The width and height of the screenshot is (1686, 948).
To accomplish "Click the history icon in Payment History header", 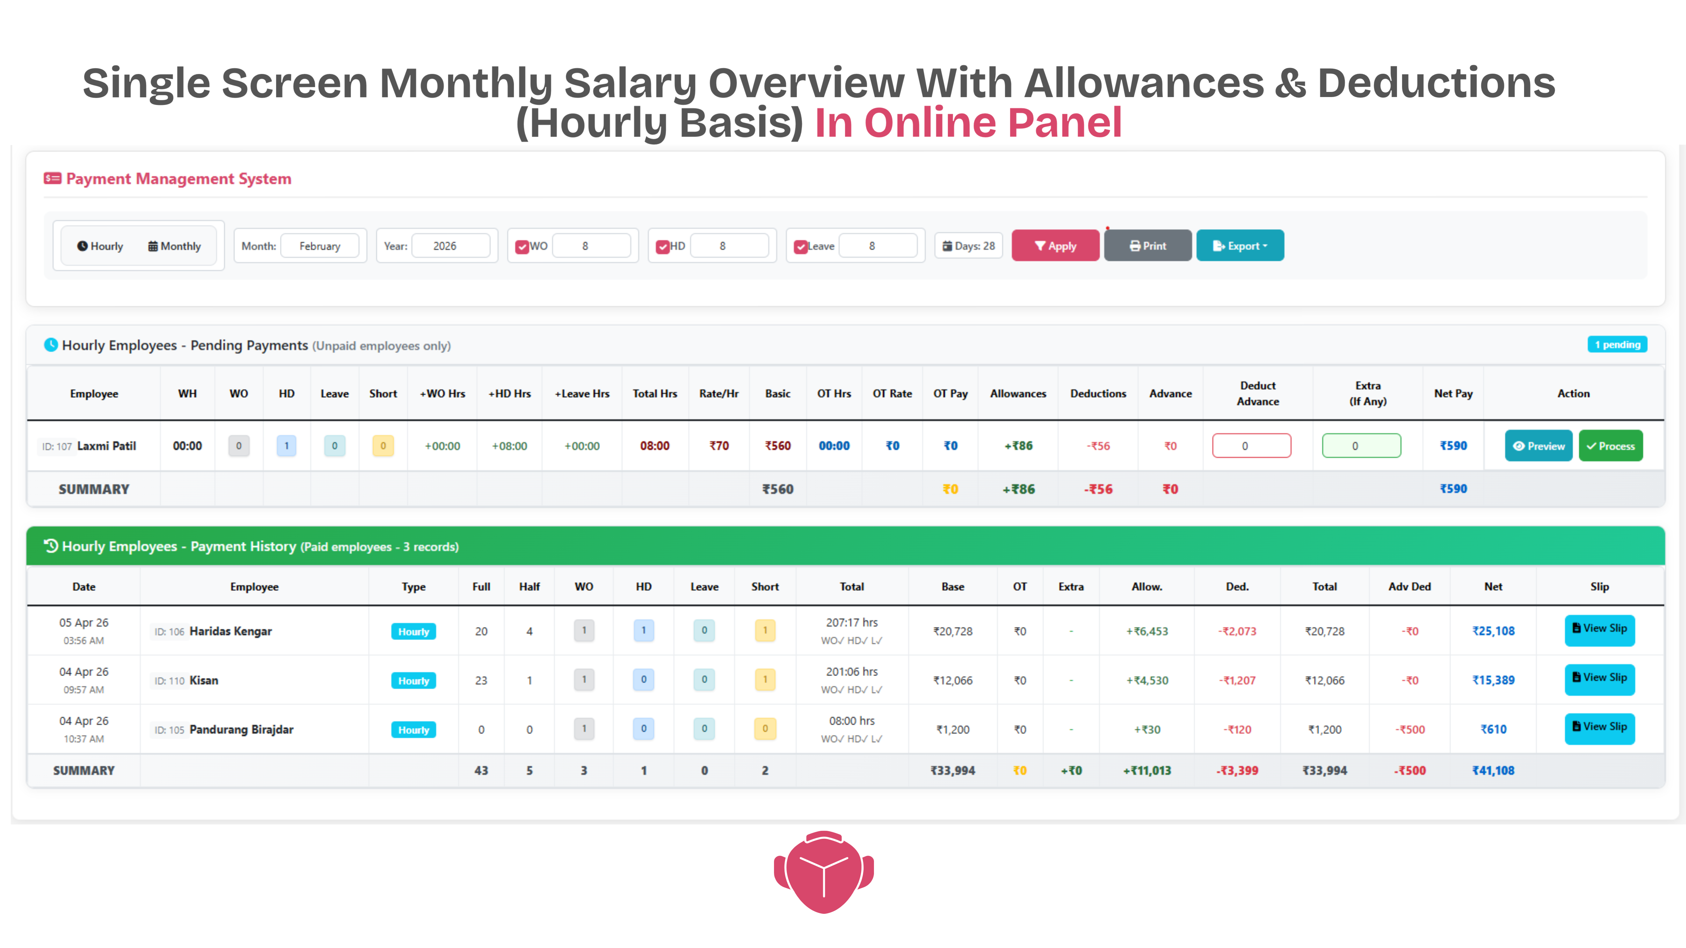I will coord(51,545).
